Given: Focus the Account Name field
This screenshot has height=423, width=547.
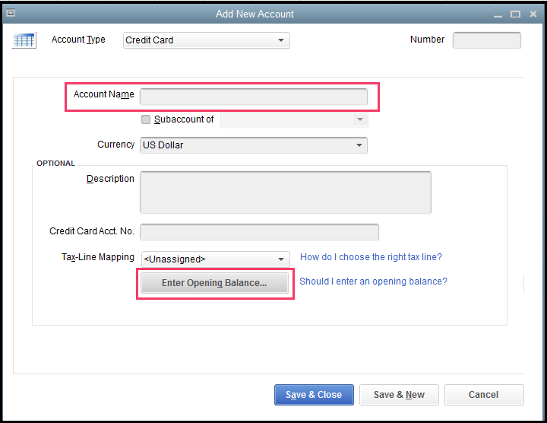Looking at the screenshot, I should coord(253,97).
